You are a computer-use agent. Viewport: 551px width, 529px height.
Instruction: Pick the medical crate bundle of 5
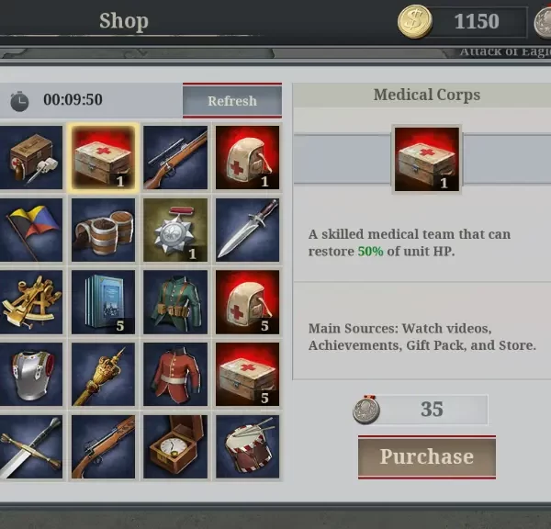248,375
